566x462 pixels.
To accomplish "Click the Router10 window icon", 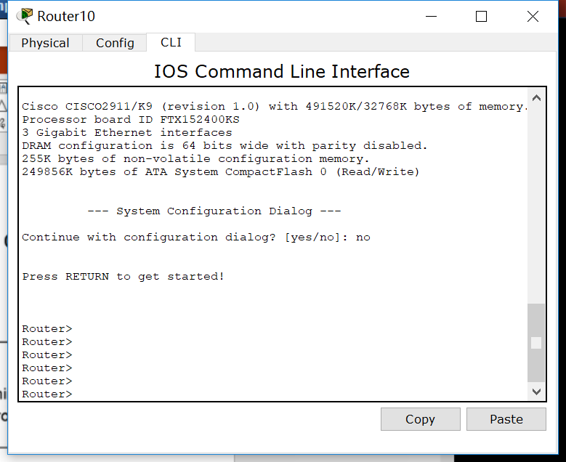I will 25,16.
